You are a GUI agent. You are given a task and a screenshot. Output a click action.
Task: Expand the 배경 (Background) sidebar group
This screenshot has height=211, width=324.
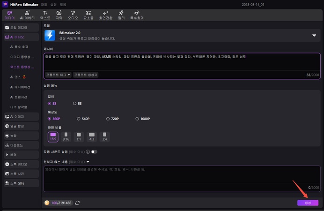coord(21,155)
